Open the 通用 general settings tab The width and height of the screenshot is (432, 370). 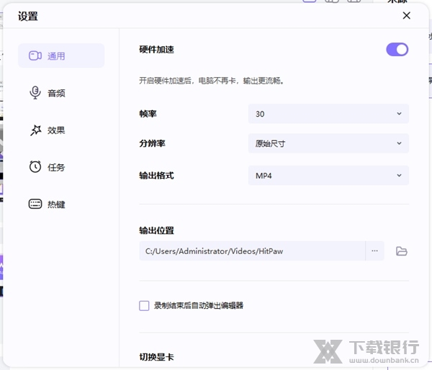[61, 55]
